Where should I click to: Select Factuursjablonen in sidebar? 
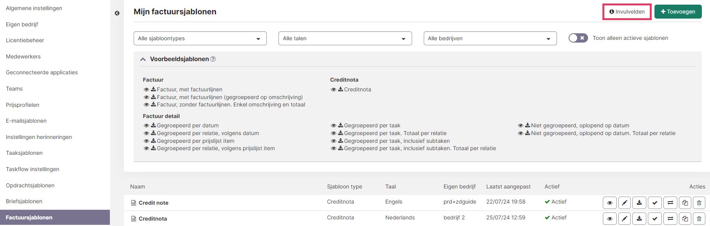55,217
